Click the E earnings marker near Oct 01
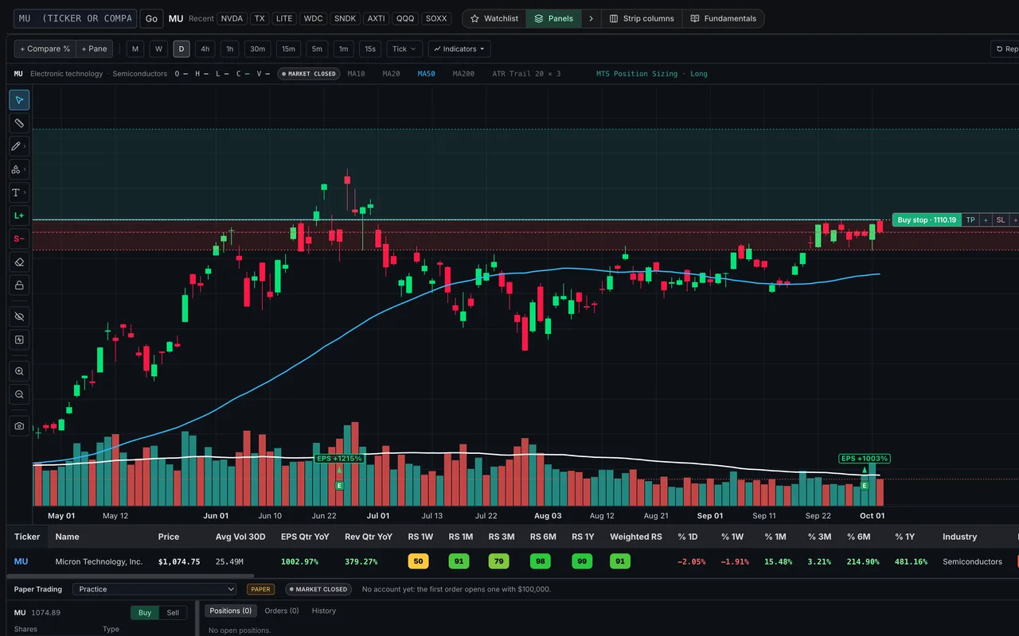Screen dimensions: 1019x636 coord(865,486)
